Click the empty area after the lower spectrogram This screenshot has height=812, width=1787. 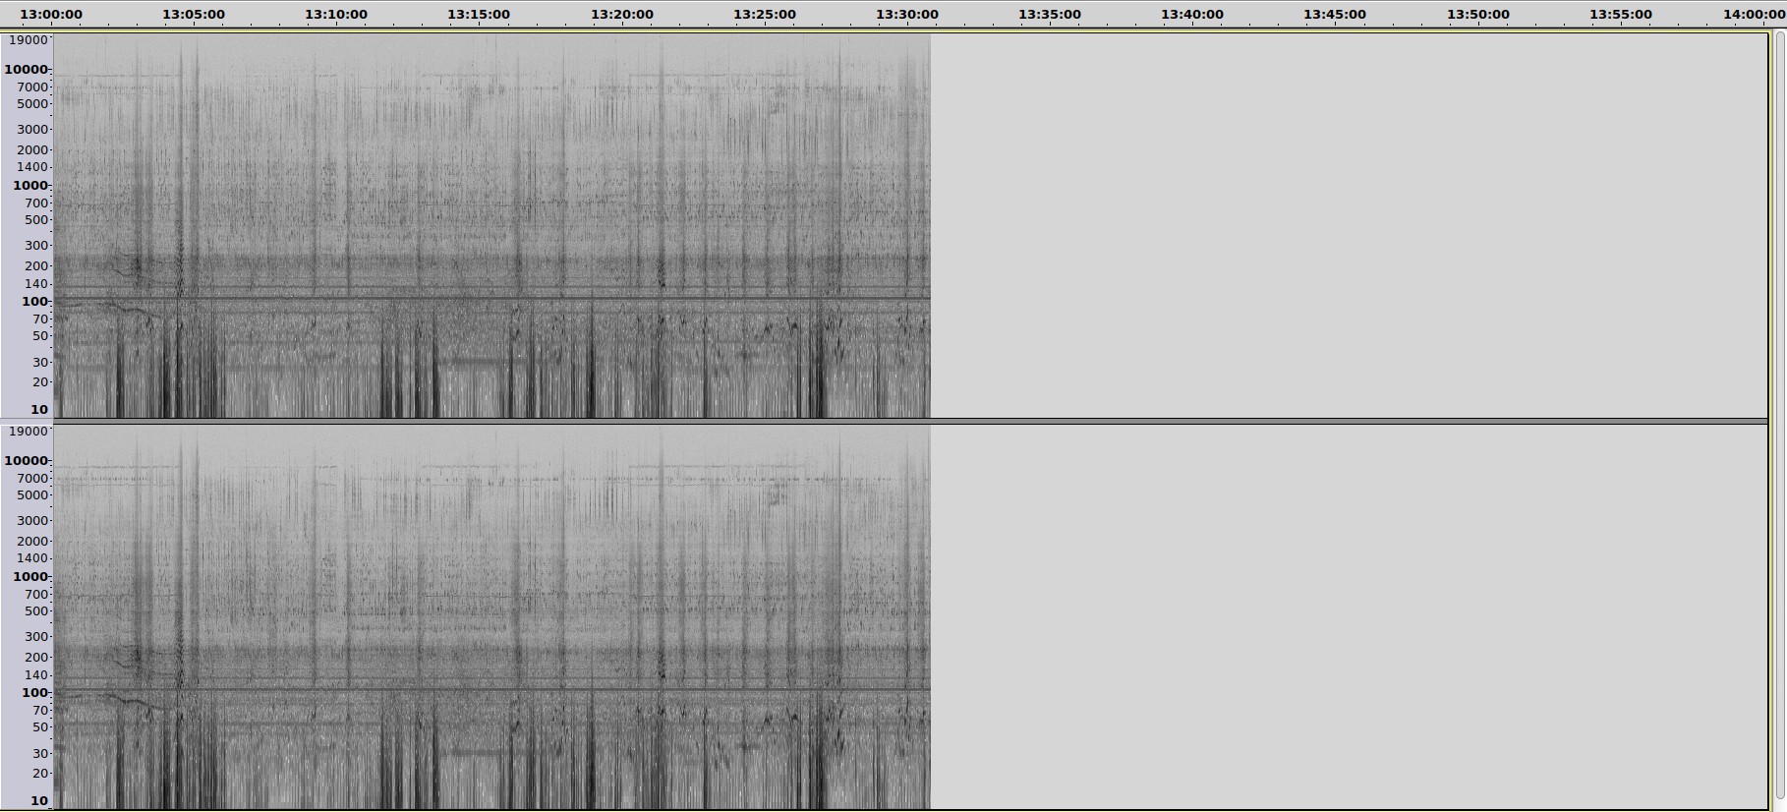click(1347, 617)
